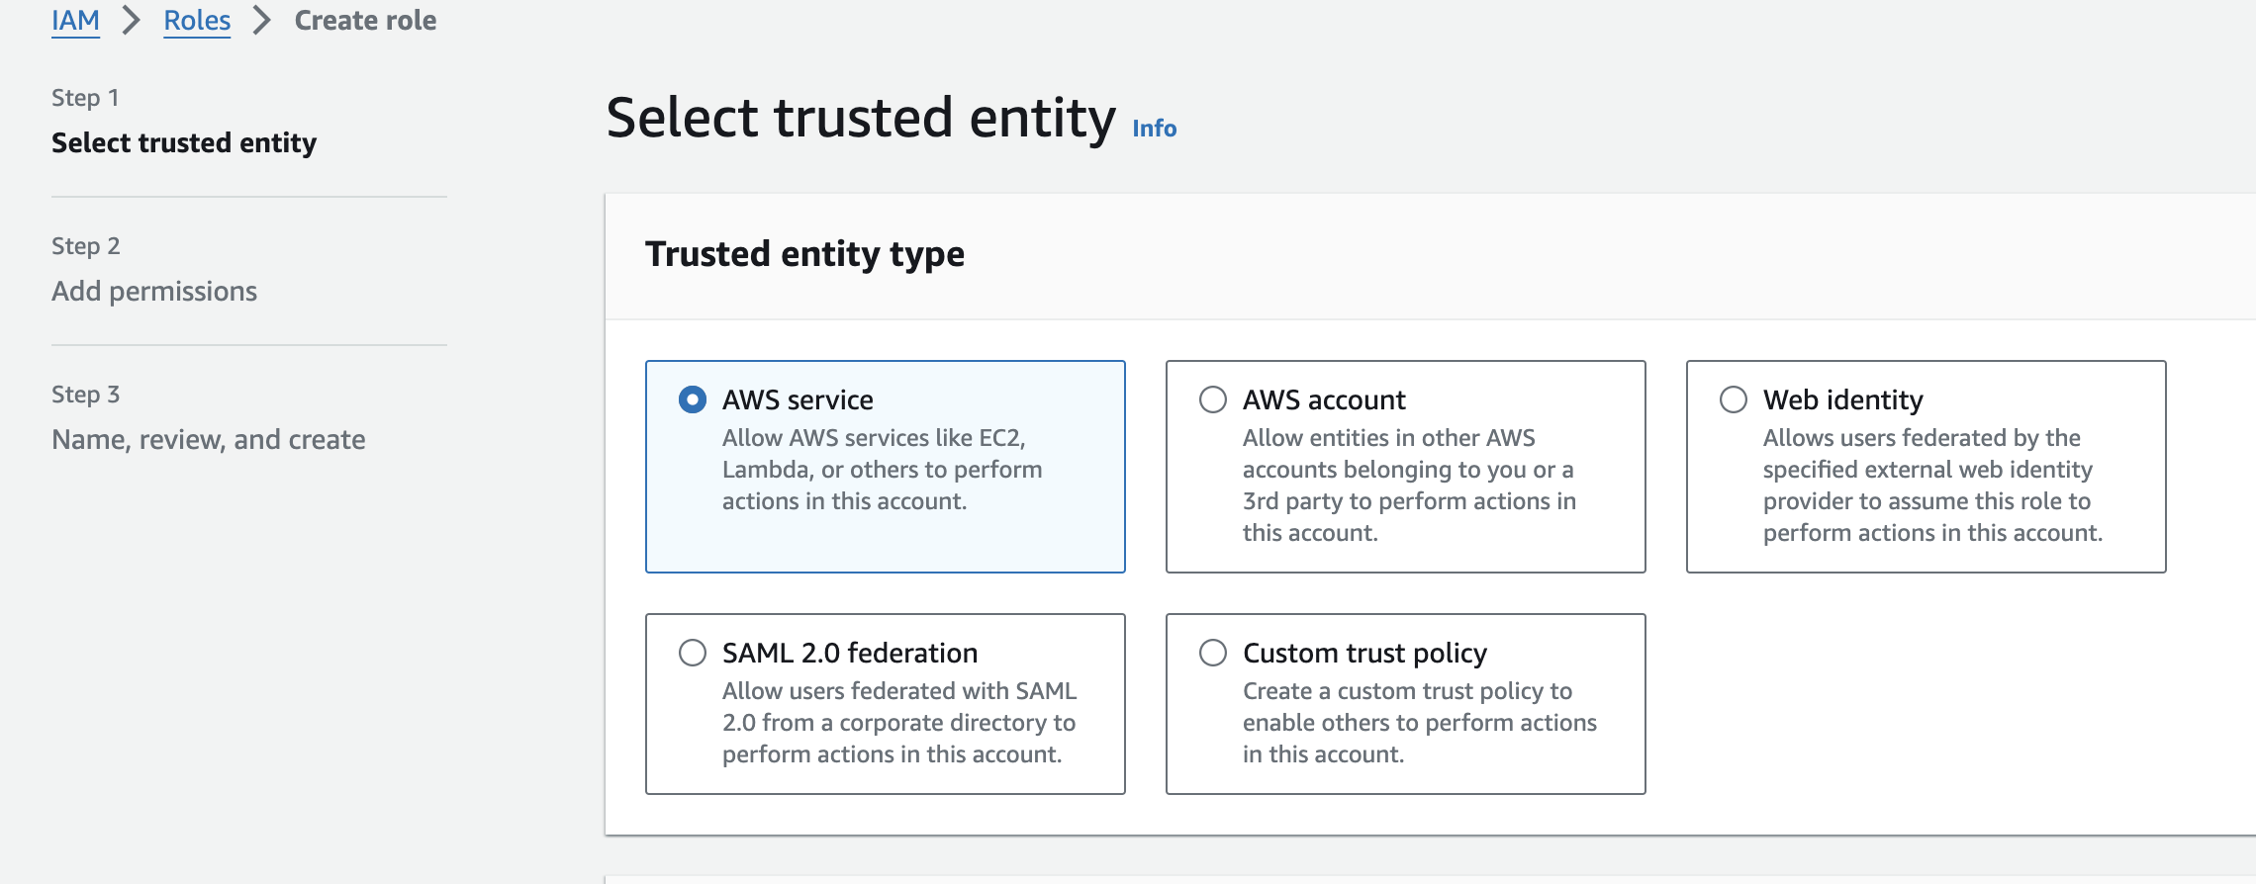Image resolution: width=2256 pixels, height=884 pixels.
Task: Open Step 3 Name, review, and create
Action: [x=209, y=440]
